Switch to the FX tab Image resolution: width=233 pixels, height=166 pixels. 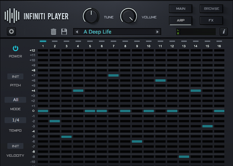point(211,20)
